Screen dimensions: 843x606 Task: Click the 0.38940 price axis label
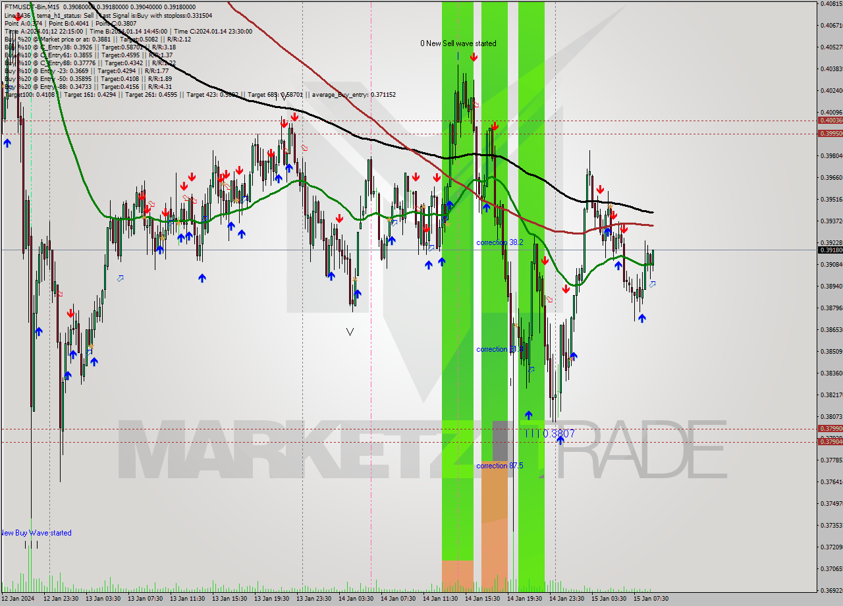[831, 286]
